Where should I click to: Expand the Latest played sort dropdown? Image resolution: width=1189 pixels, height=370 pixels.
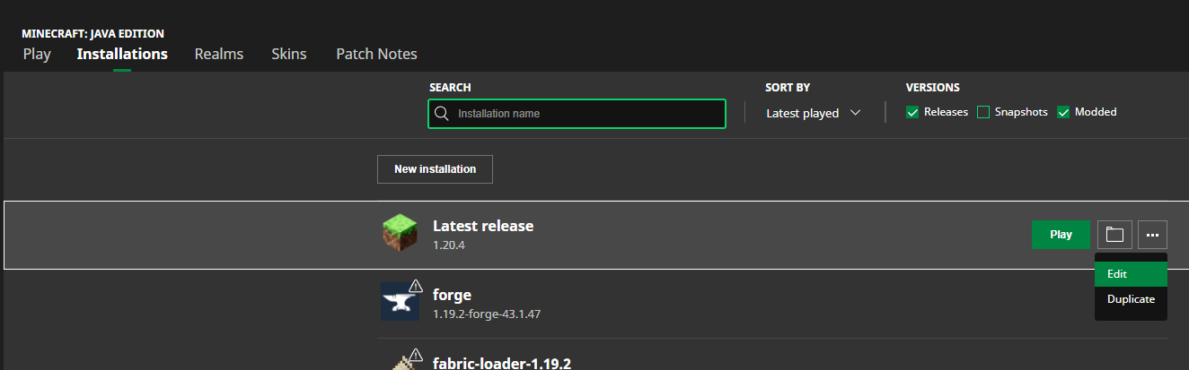click(x=813, y=113)
